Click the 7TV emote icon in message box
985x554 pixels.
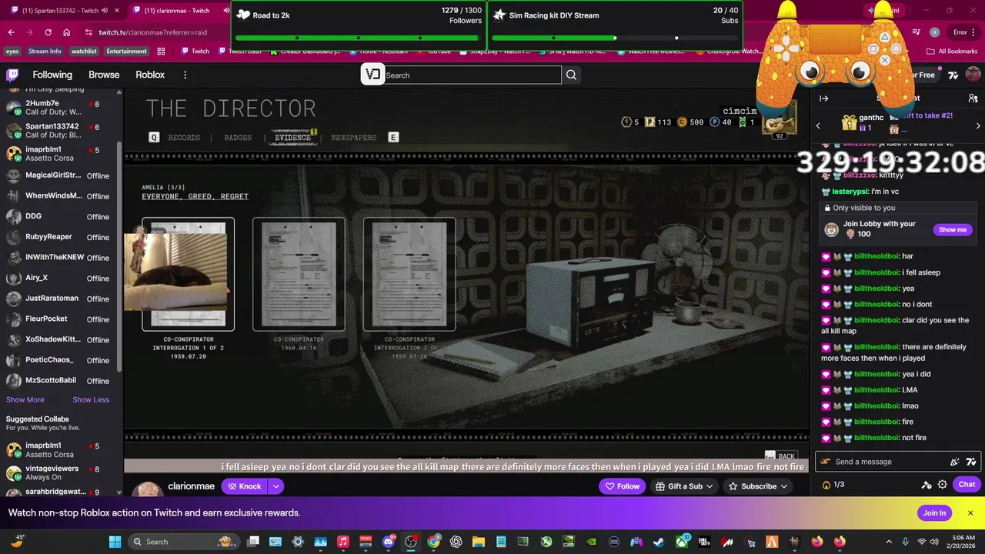pyautogui.click(x=971, y=462)
